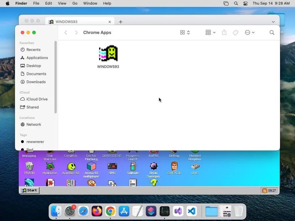Screen dimensions: 295x221
Task: Click the Windows93 Start button
Action: tap(29, 190)
